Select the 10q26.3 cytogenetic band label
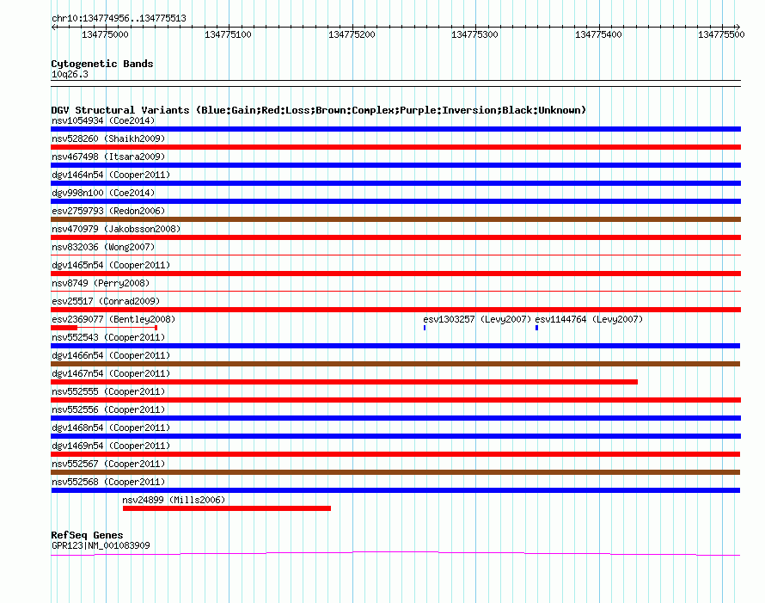Viewport: 765px width, 603px height. (70, 74)
